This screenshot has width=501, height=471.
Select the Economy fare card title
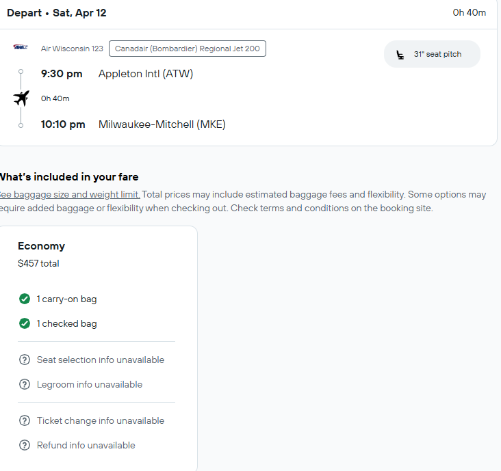pyautogui.click(x=42, y=246)
